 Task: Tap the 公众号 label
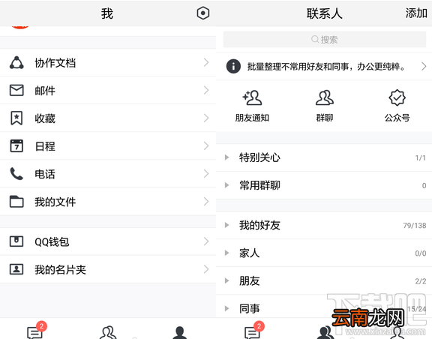point(397,118)
